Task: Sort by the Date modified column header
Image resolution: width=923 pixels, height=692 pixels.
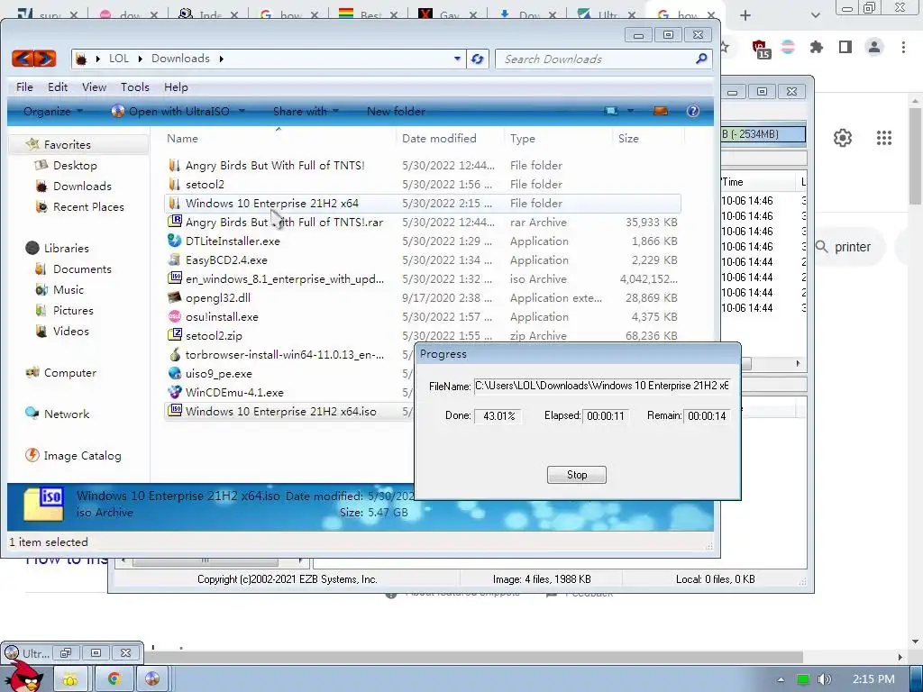Action: click(x=439, y=138)
